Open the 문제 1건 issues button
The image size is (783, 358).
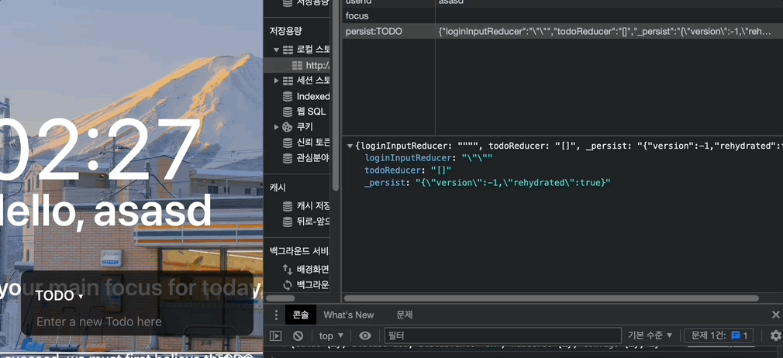tap(719, 336)
